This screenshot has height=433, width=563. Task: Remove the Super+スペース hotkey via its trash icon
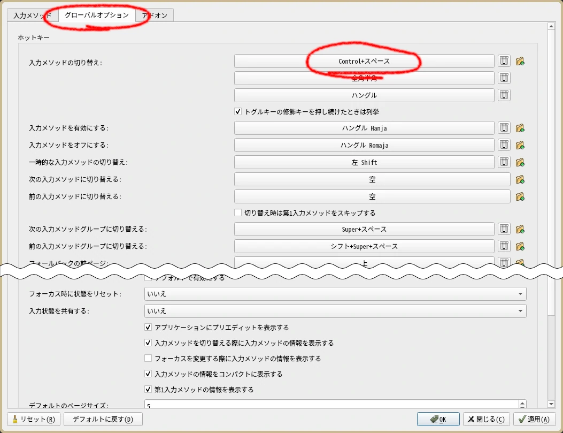504,229
